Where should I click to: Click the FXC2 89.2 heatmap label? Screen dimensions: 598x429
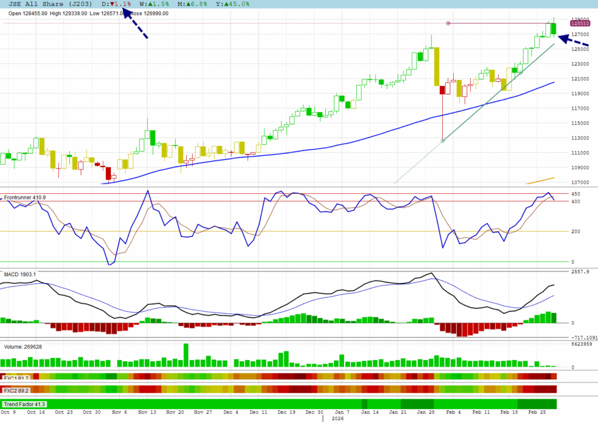click(x=17, y=390)
